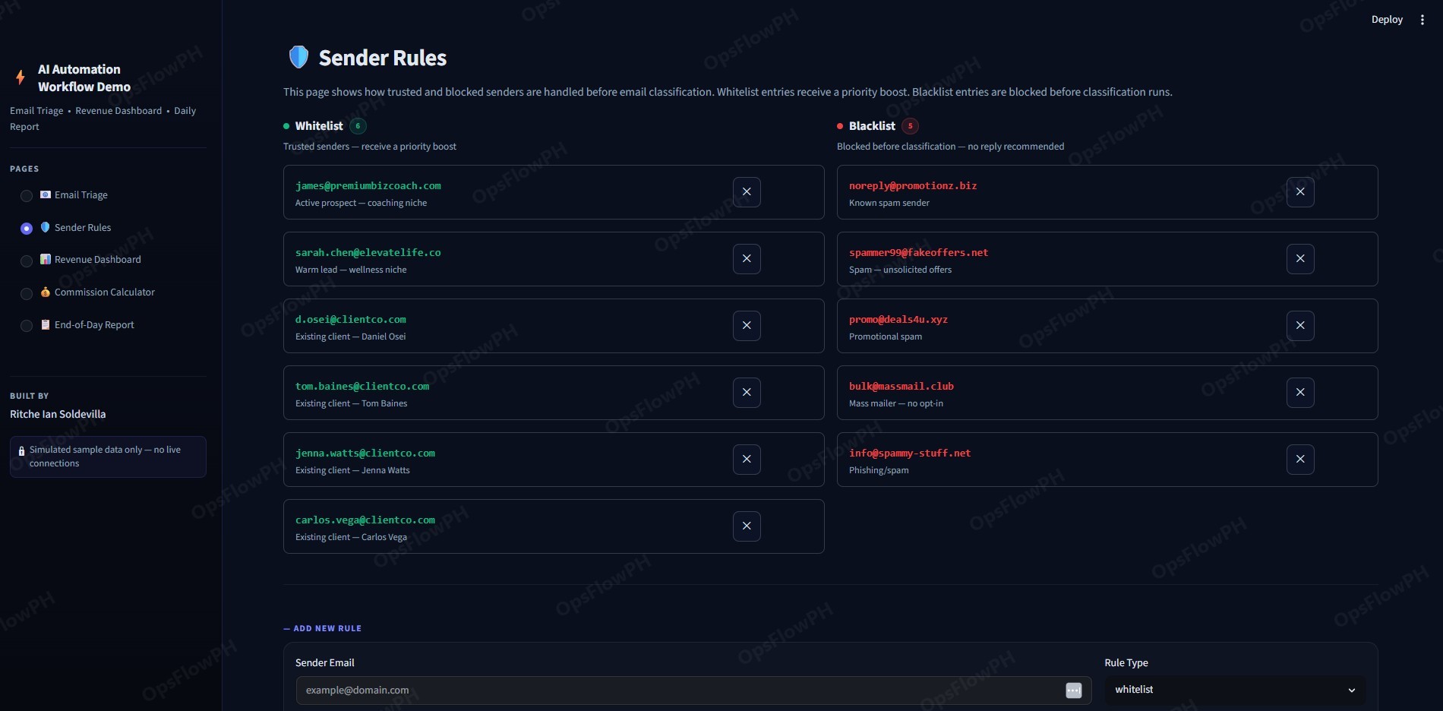Image resolution: width=1443 pixels, height=711 pixels.
Task: Select End-of-Day Report radio option
Action: (x=27, y=326)
